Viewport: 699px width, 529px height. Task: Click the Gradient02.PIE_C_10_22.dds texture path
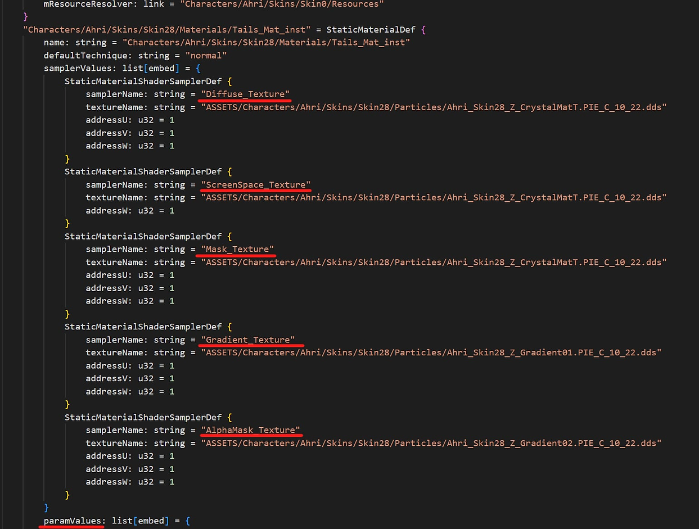point(431,443)
